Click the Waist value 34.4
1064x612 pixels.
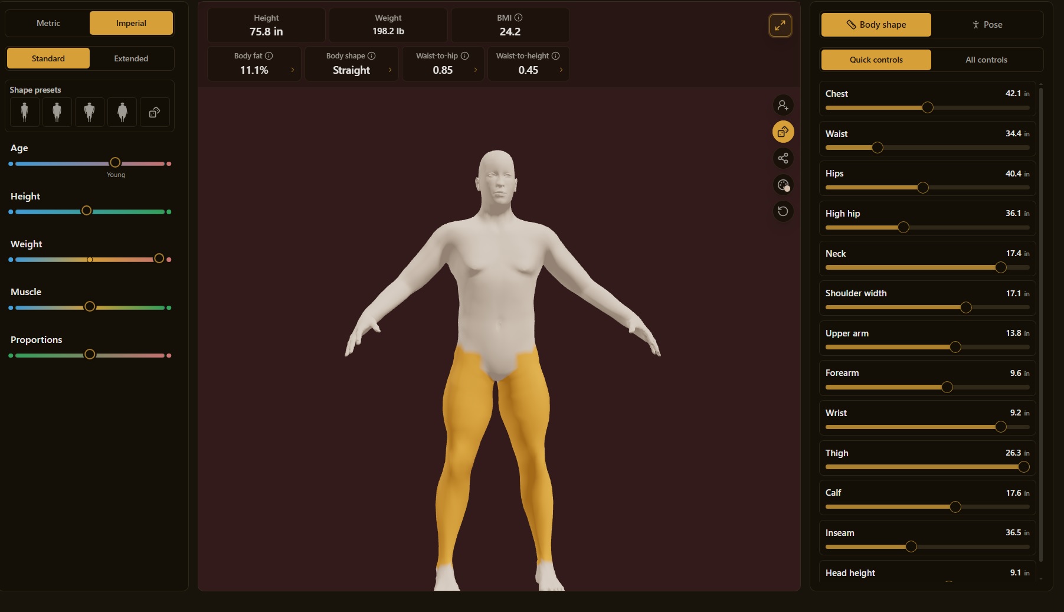(x=1013, y=133)
